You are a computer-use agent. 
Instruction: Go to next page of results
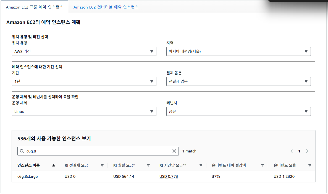click(307, 151)
